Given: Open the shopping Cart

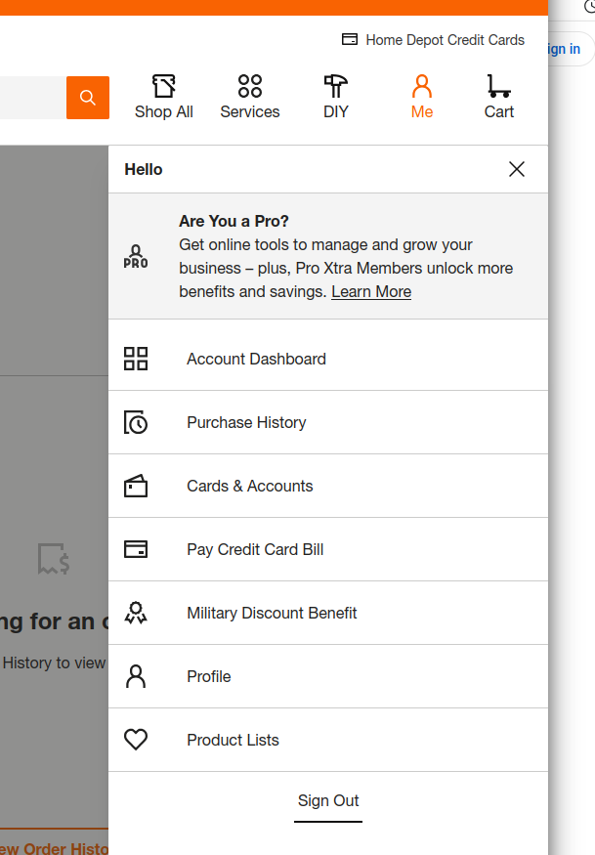Looking at the screenshot, I should 498,98.
